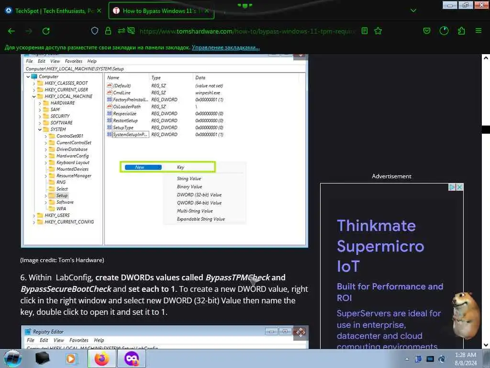Click the BypassSecureBootCheck text in step 6

click(66, 289)
